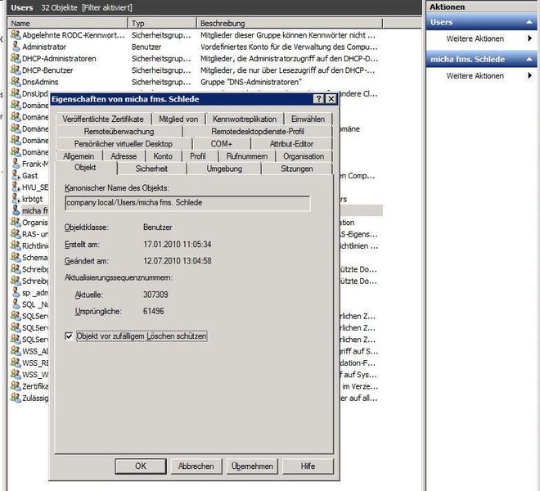Image resolution: width=540 pixels, height=491 pixels.
Task: Open the Mitglied von tab
Action: click(178, 119)
